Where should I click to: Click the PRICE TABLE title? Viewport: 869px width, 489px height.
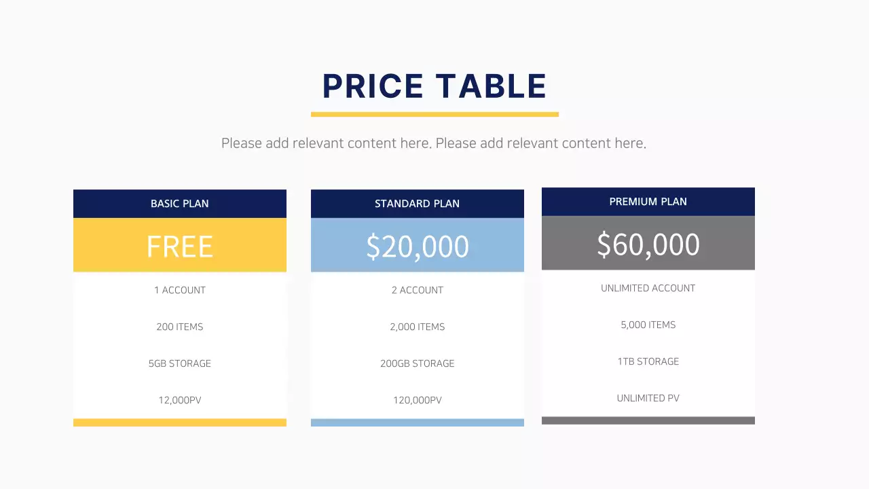(434, 86)
